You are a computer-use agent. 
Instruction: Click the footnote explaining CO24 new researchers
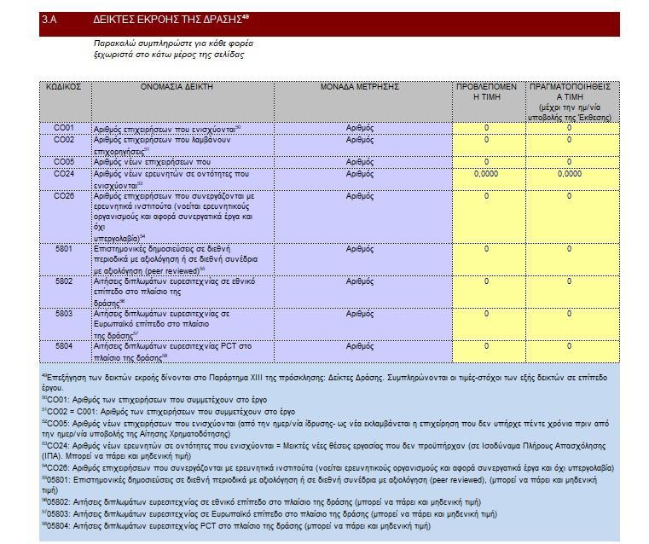point(324,451)
